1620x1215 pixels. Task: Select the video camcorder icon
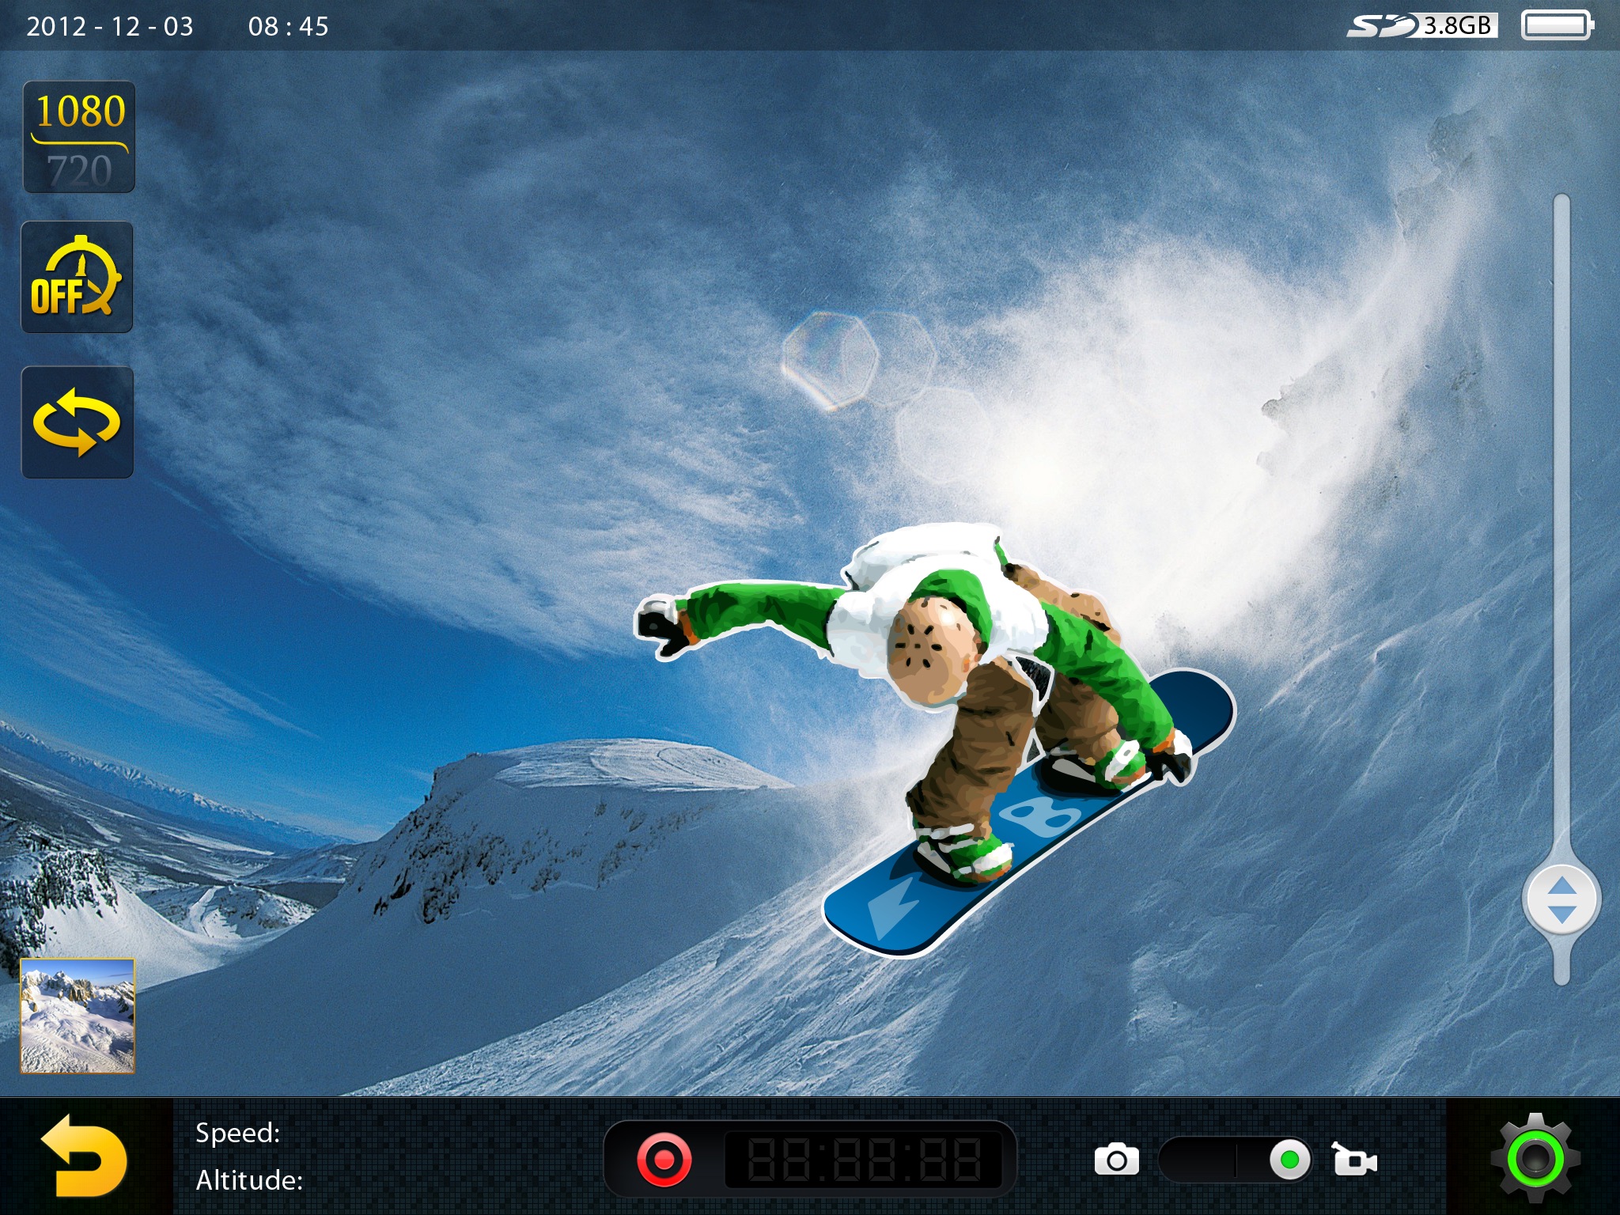click(1354, 1160)
